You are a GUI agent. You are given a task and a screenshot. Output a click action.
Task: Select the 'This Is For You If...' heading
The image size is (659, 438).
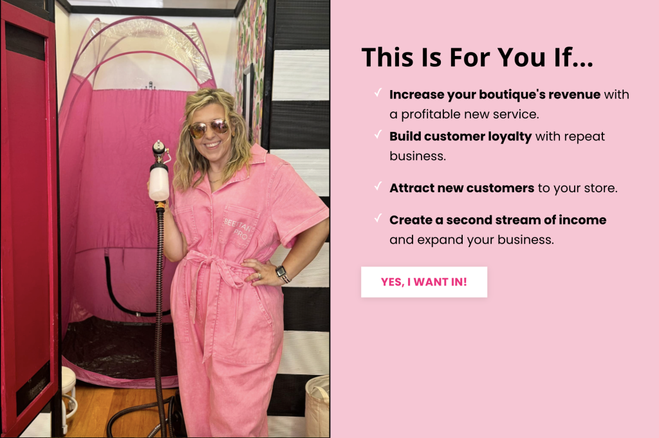coord(478,57)
